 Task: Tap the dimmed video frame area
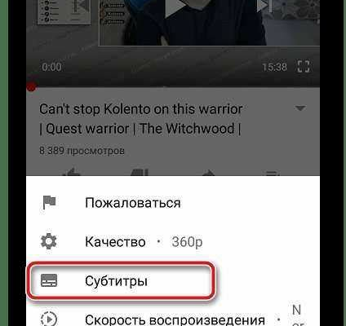pos(173,43)
